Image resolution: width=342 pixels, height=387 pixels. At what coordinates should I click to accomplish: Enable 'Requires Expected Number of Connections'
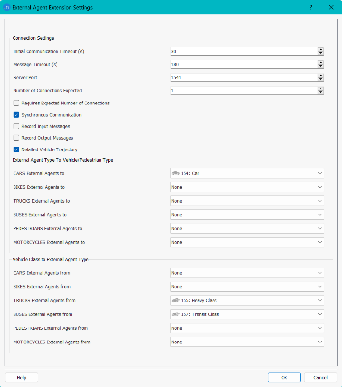coord(16,103)
